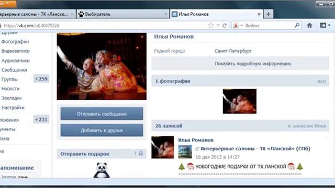Click Добавить в друзья button
The height and width of the screenshot is (188, 335).
tap(102, 130)
